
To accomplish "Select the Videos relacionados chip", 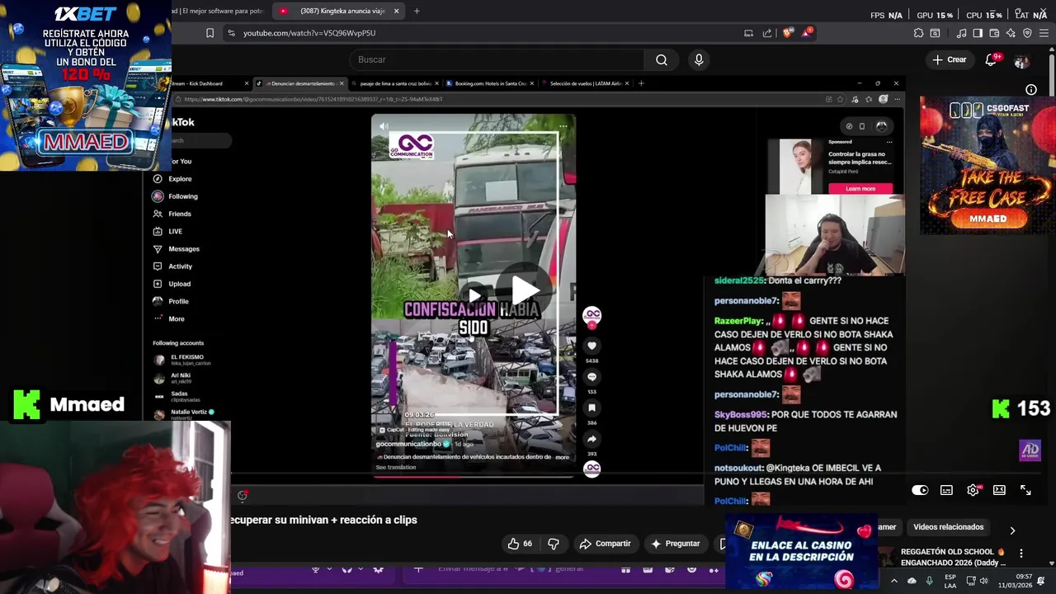I will click(x=949, y=527).
